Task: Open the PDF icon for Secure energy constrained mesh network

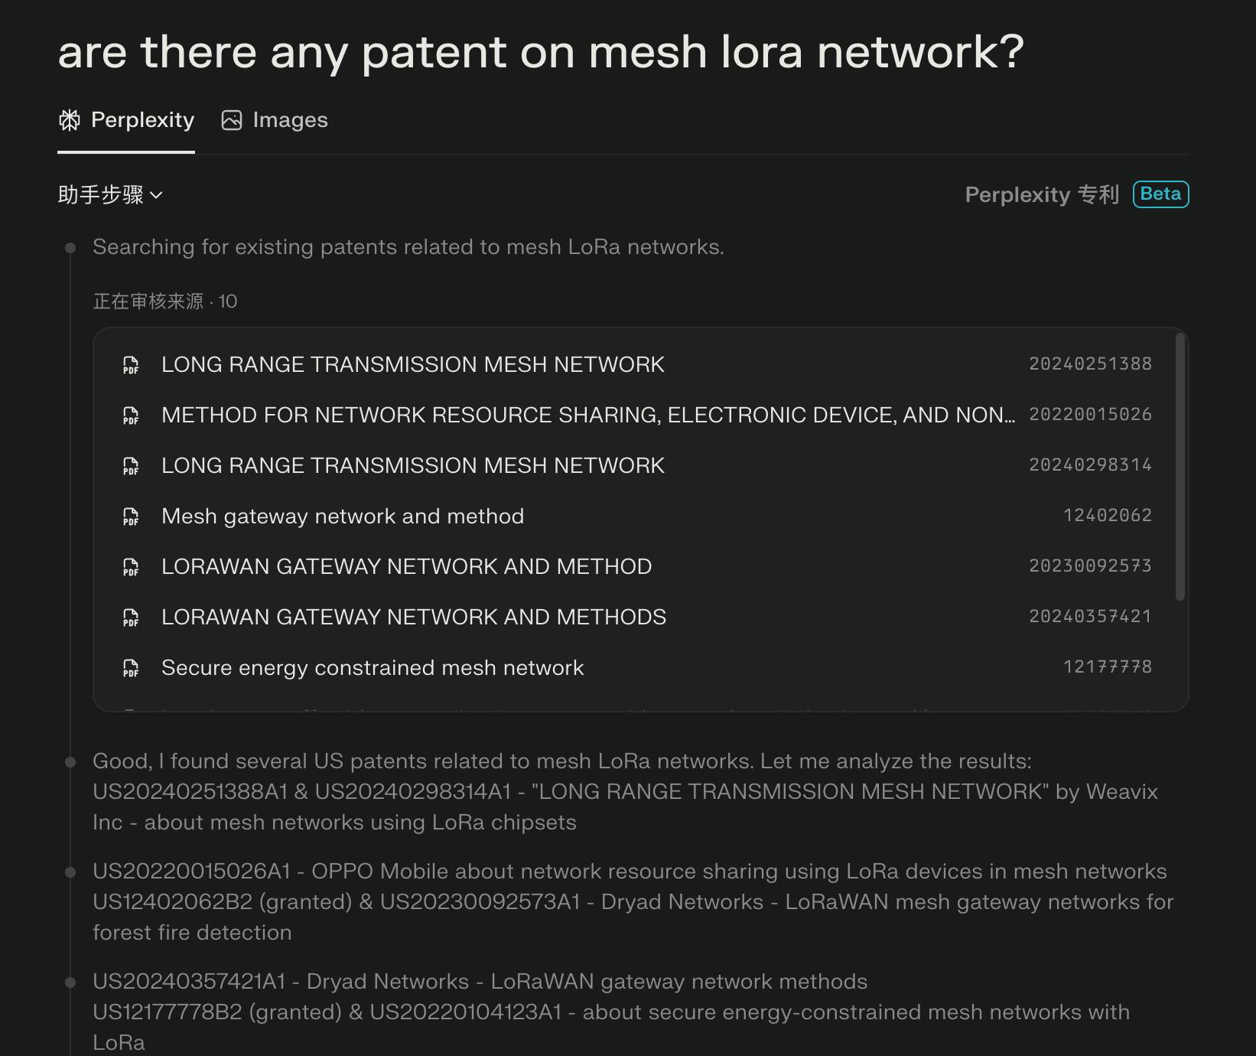Action: (131, 668)
